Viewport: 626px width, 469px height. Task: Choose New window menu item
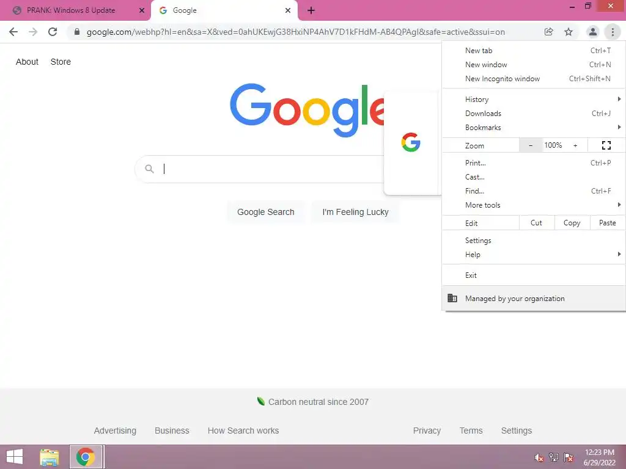pos(533,65)
